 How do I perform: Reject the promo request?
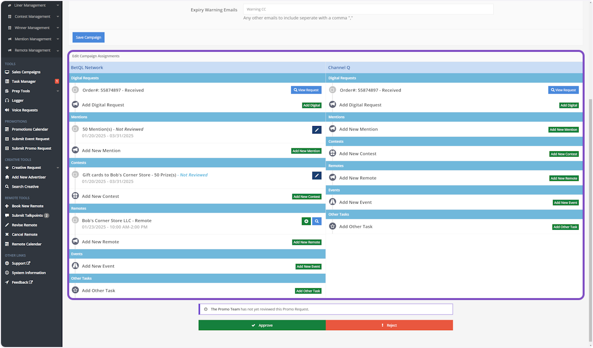389,325
